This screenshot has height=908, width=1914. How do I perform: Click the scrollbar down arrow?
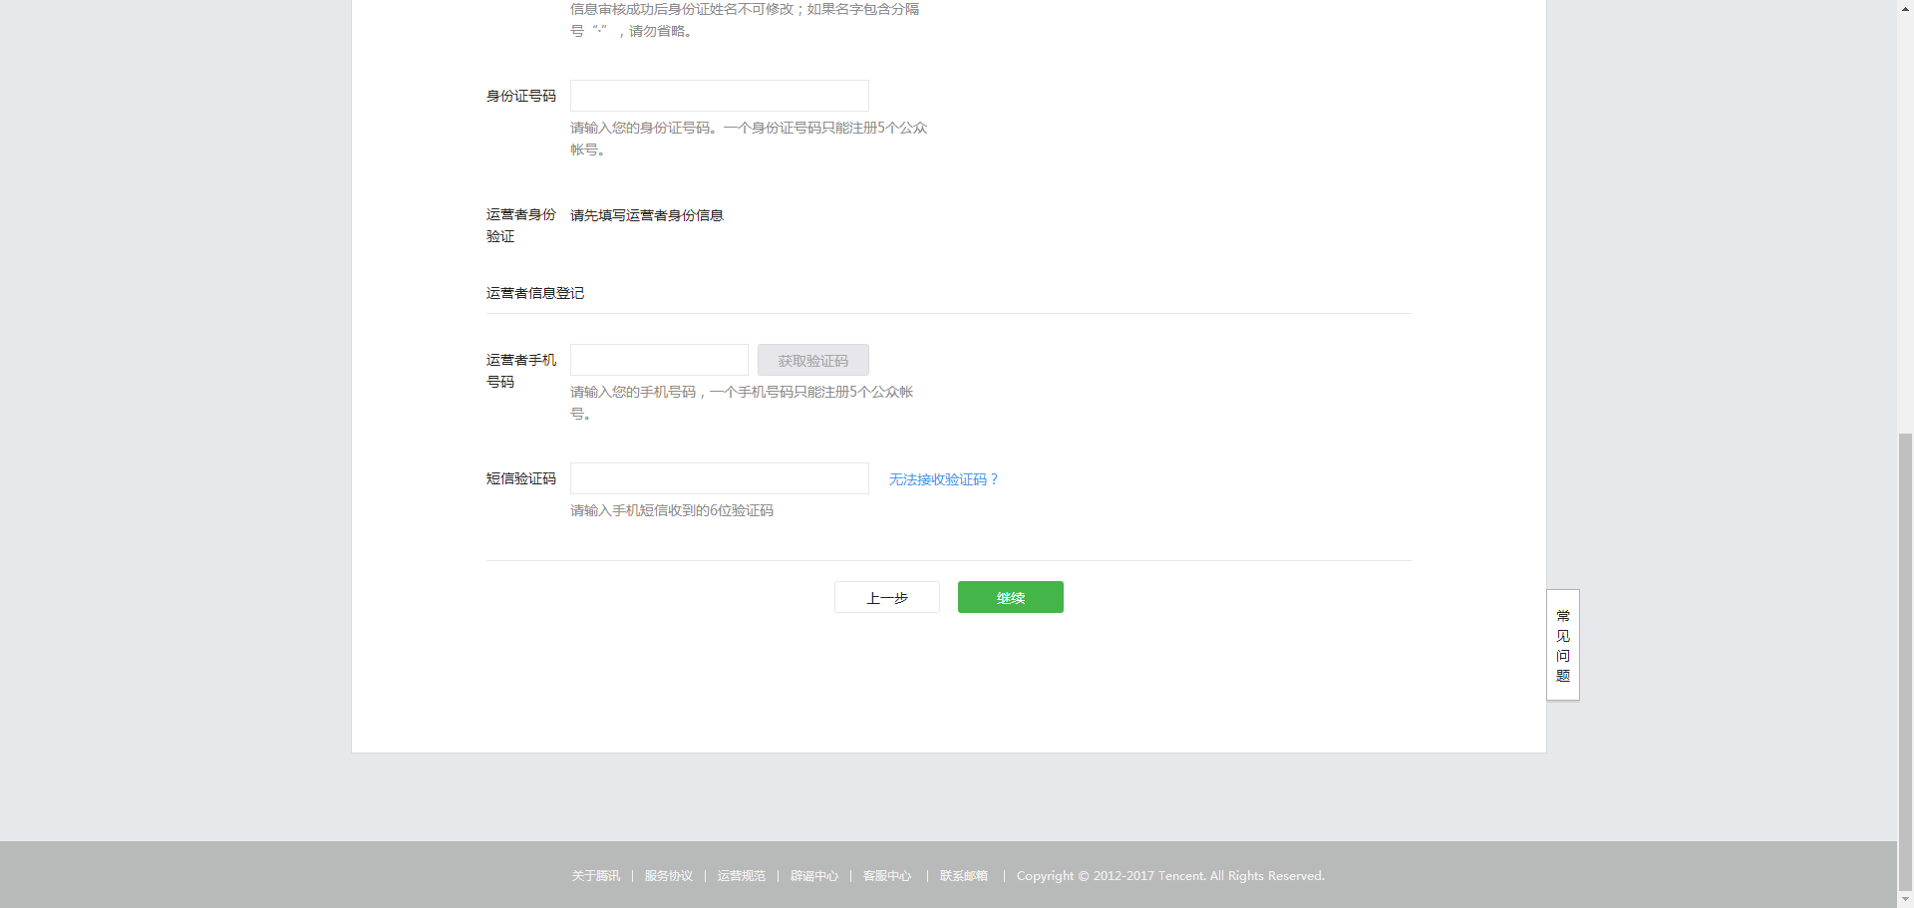point(1905,900)
